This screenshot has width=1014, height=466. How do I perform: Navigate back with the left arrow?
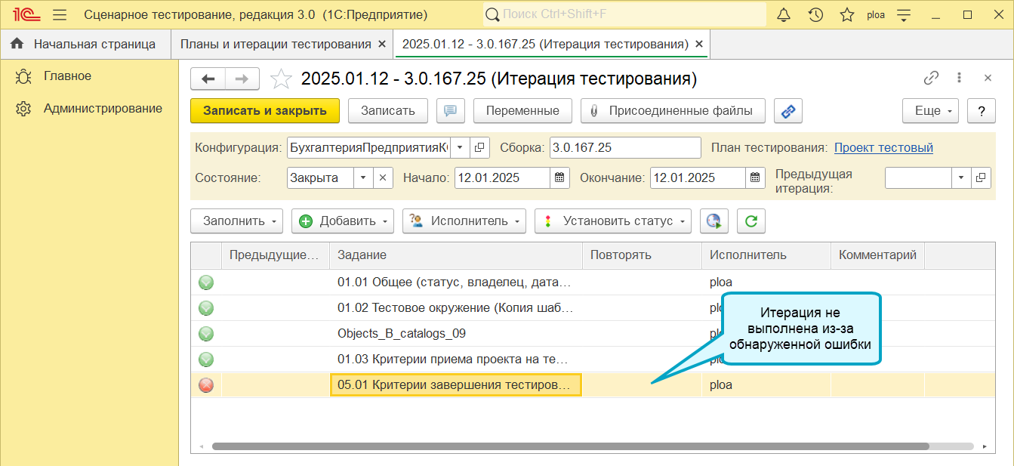208,79
